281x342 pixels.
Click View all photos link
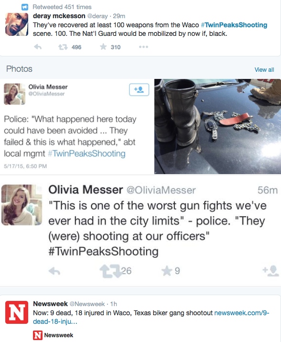tap(264, 69)
